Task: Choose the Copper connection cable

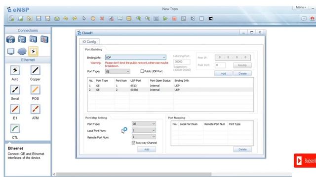Action: coord(35,70)
